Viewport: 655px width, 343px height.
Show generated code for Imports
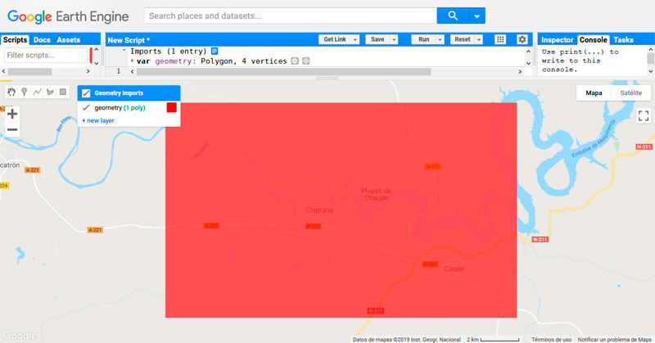click(x=215, y=51)
